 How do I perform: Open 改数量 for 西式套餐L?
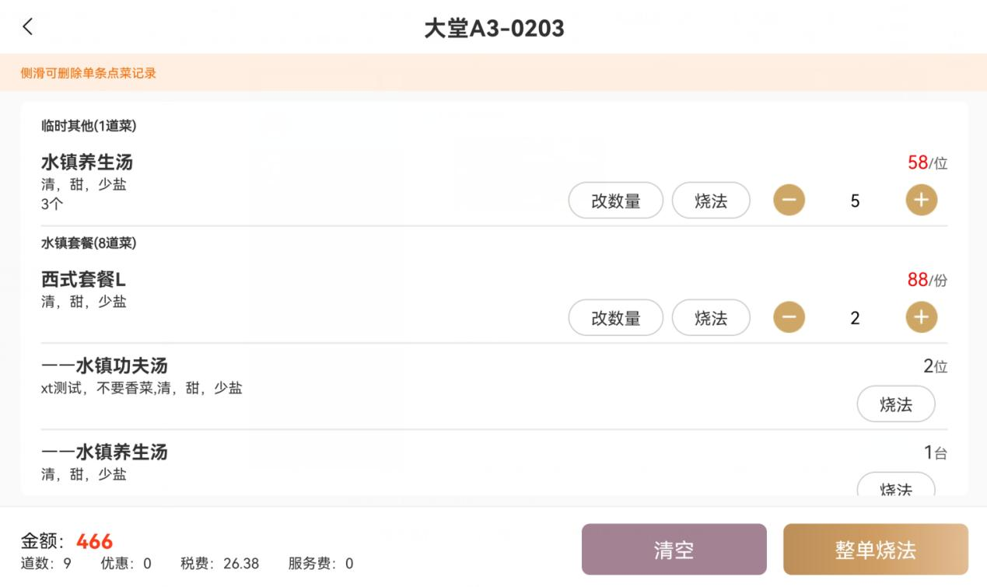tap(616, 317)
